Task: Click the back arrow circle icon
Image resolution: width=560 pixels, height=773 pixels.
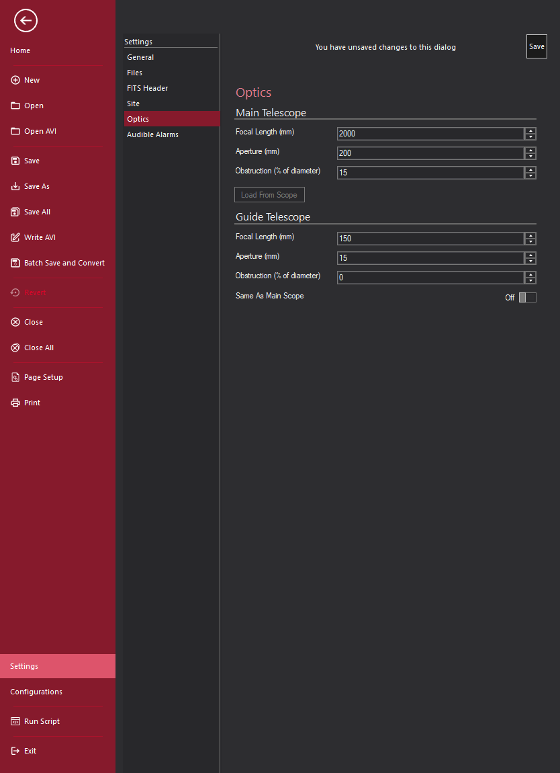Action: (26, 21)
